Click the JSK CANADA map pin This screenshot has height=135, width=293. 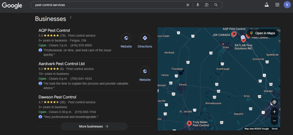click(x=234, y=34)
